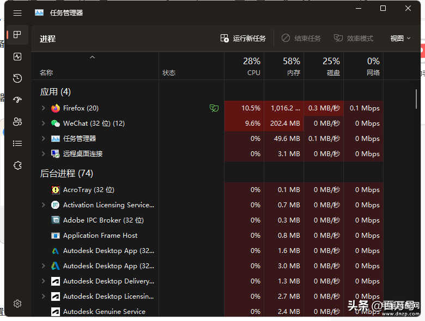425x321 pixels.
Task: Select Firefox disk value 0.3 MB/秒
Action: [x=324, y=108]
